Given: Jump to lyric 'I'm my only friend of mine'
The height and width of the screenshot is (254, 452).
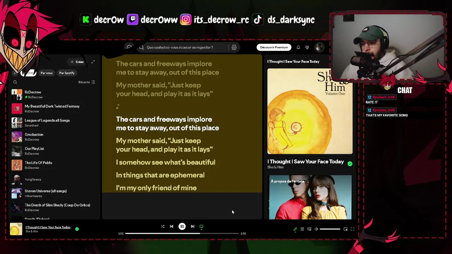Looking at the screenshot, I should pyautogui.click(x=156, y=188).
